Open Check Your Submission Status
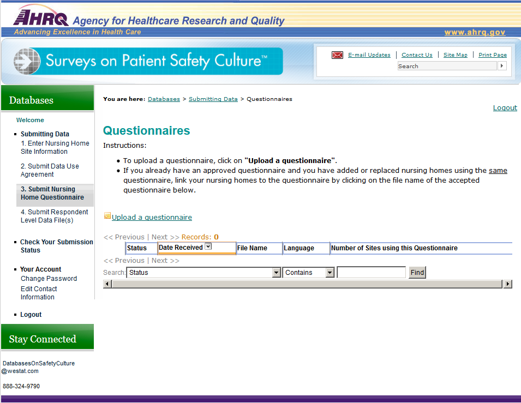 click(x=57, y=246)
